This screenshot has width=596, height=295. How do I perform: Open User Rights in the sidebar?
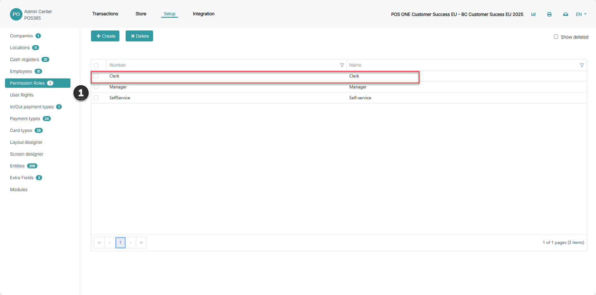tap(22, 95)
